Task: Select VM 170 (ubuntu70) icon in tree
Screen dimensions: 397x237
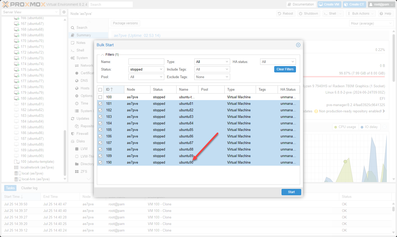Action: click(17, 41)
